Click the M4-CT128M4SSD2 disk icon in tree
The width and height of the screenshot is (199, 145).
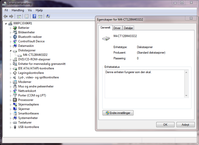tap(20, 55)
